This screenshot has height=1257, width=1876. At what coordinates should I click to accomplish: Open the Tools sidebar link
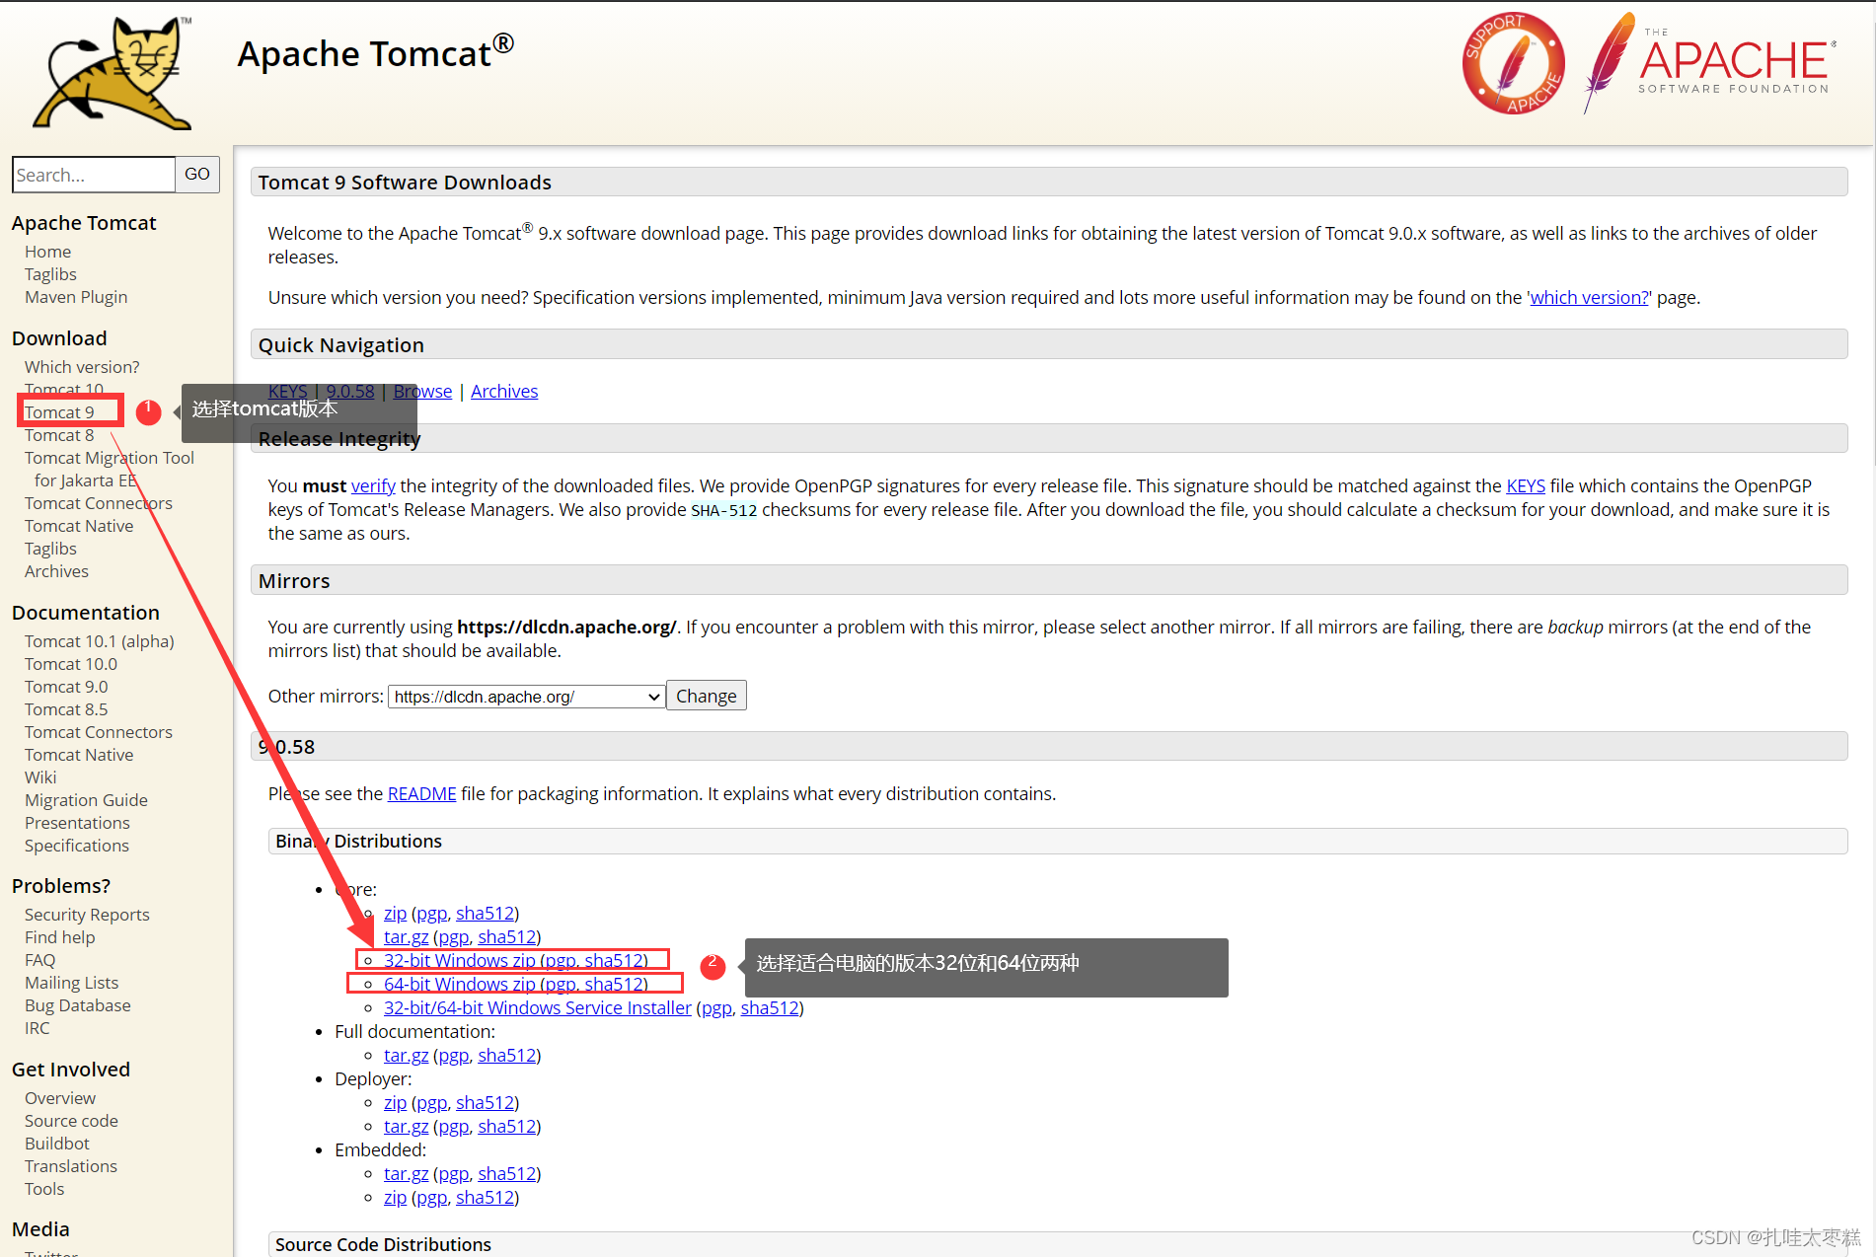click(44, 1189)
